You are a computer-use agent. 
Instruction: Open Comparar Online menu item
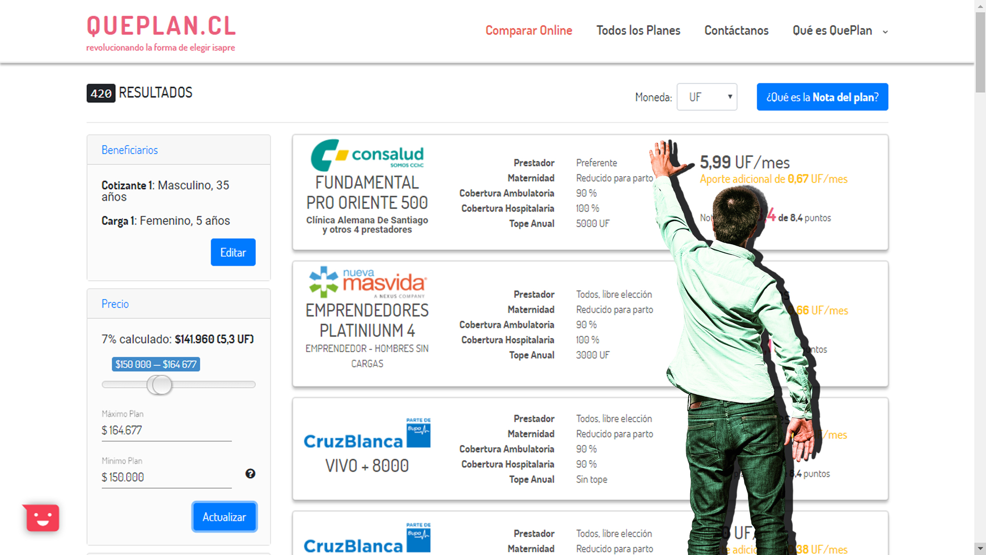(x=528, y=31)
